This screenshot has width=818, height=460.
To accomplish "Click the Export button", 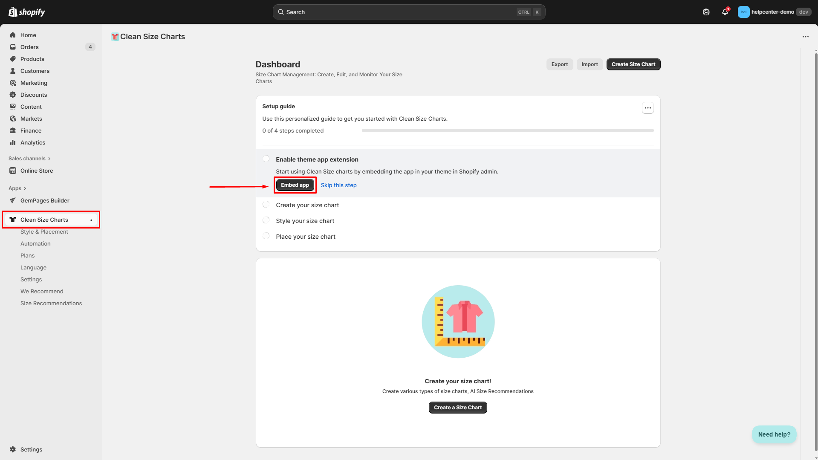I will pyautogui.click(x=560, y=64).
